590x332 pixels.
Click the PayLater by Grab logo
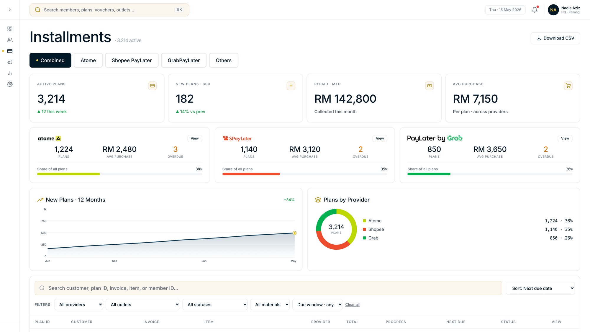435,138
